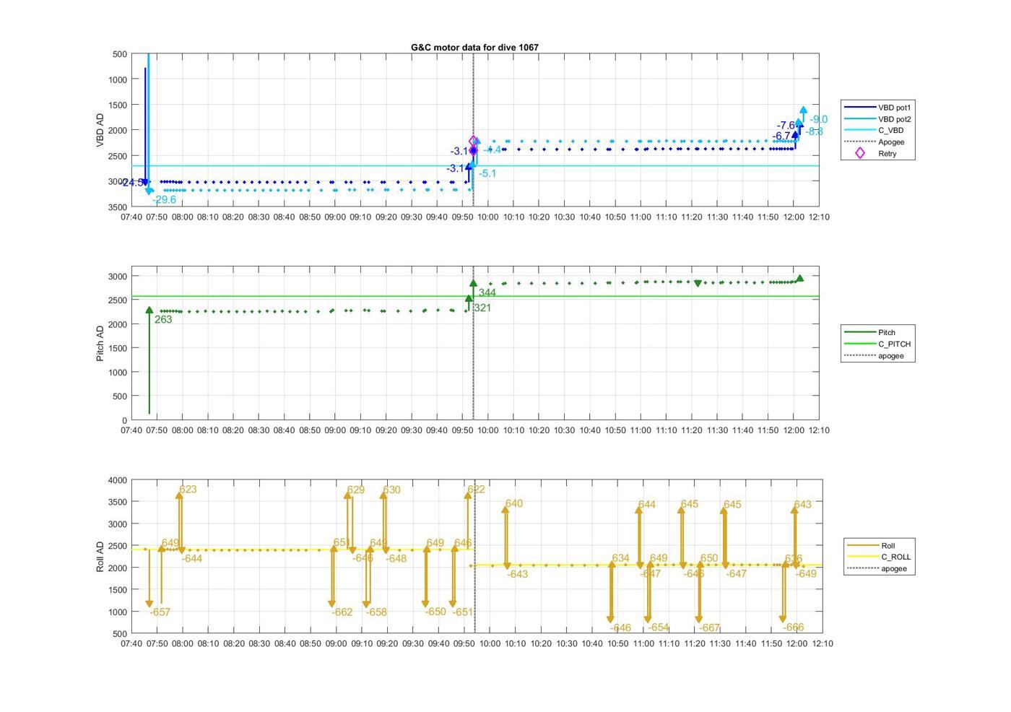1011x712 pixels.
Task: Select the 'C_ROLL' legend entry
Action: point(895,557)
